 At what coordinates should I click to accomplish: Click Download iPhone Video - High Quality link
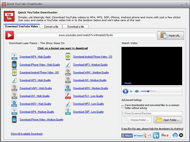pos(40,65)
